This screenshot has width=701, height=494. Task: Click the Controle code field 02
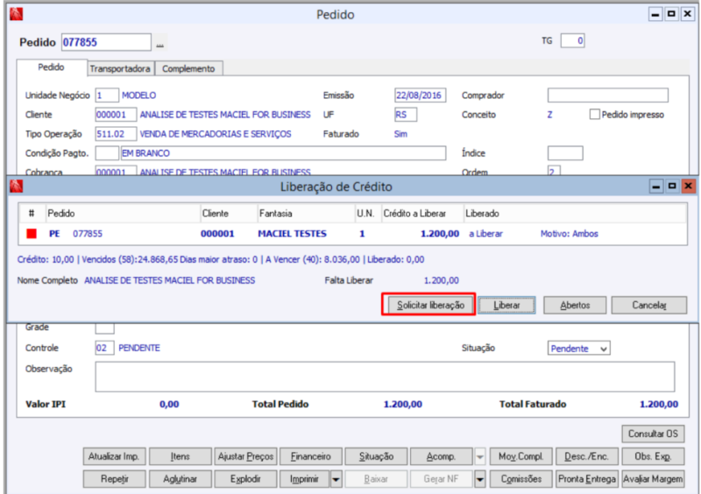click(104, 348)
